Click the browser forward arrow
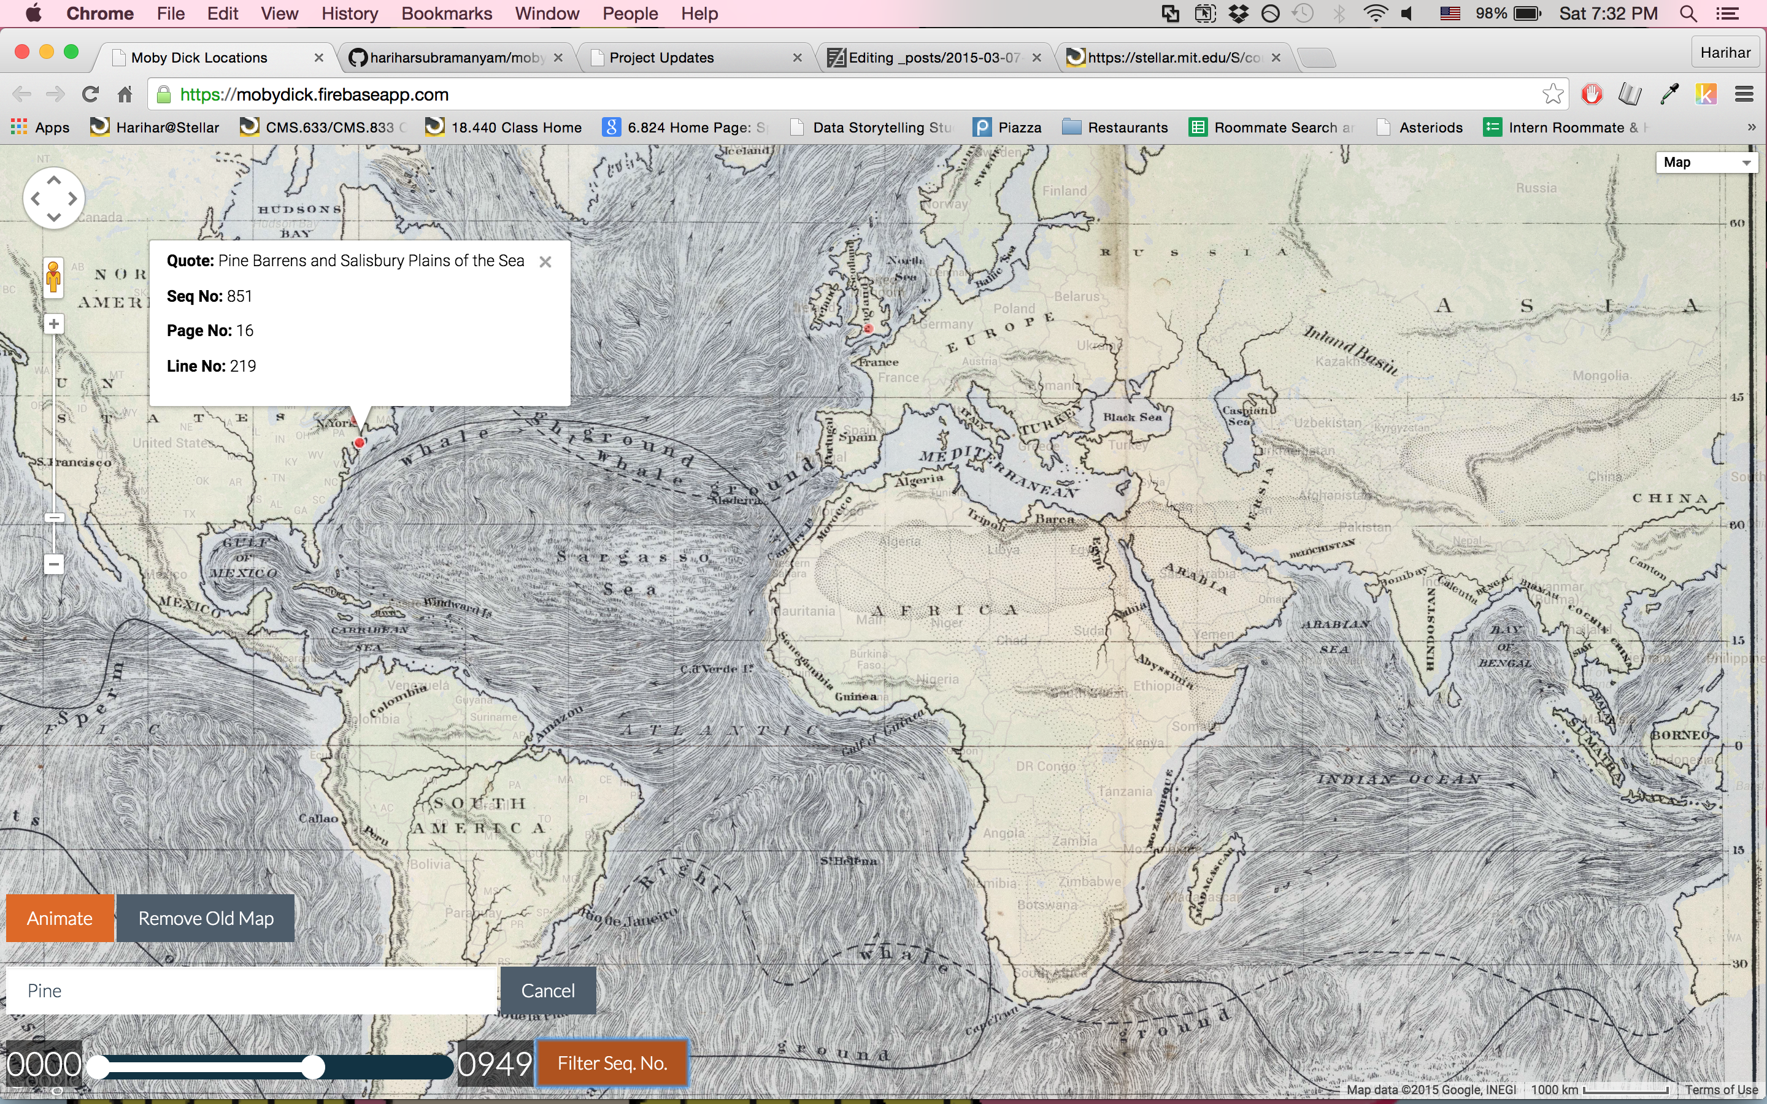The height and width of the screenshot is (1104, 1767). click(55, 94)
